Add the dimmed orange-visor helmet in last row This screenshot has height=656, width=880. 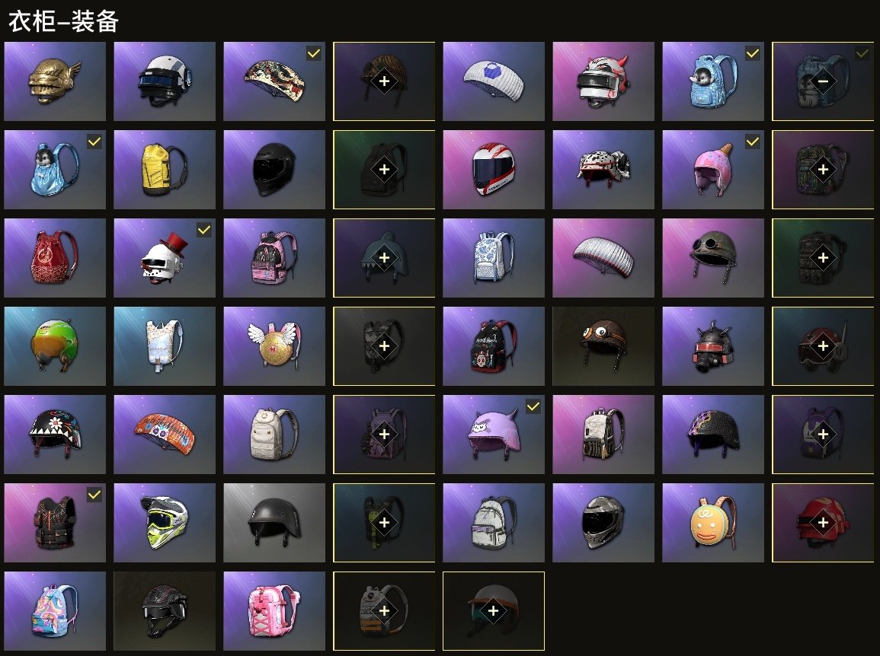[x=494, y=611]
